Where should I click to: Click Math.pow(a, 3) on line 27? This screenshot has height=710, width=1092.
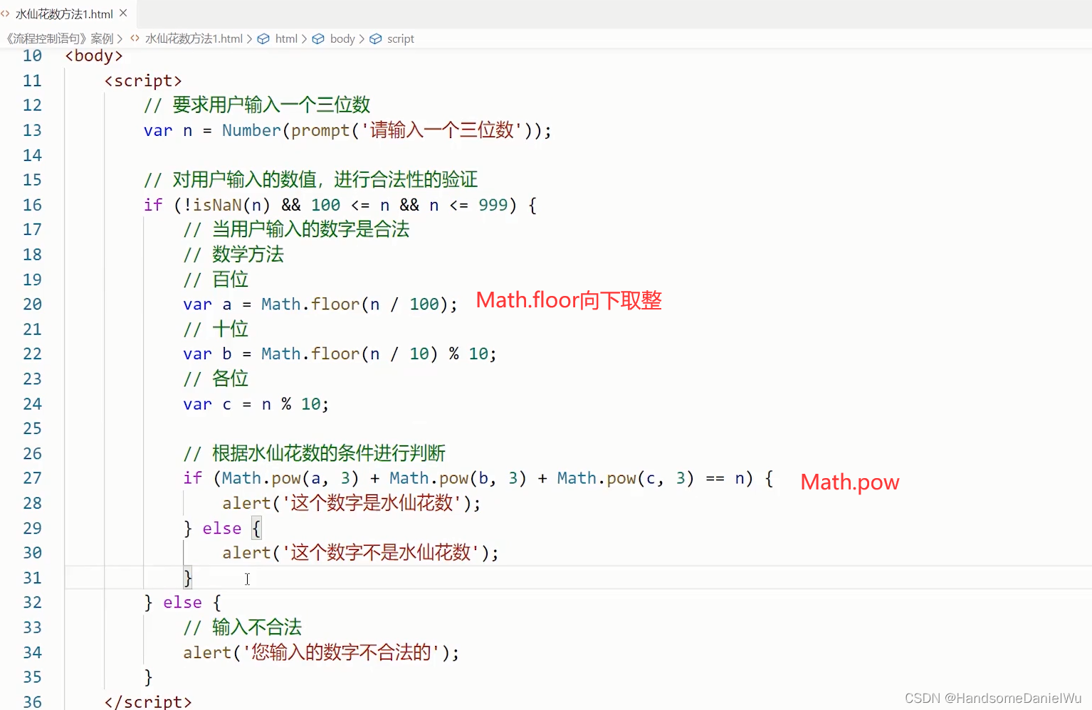pos(290,478)
